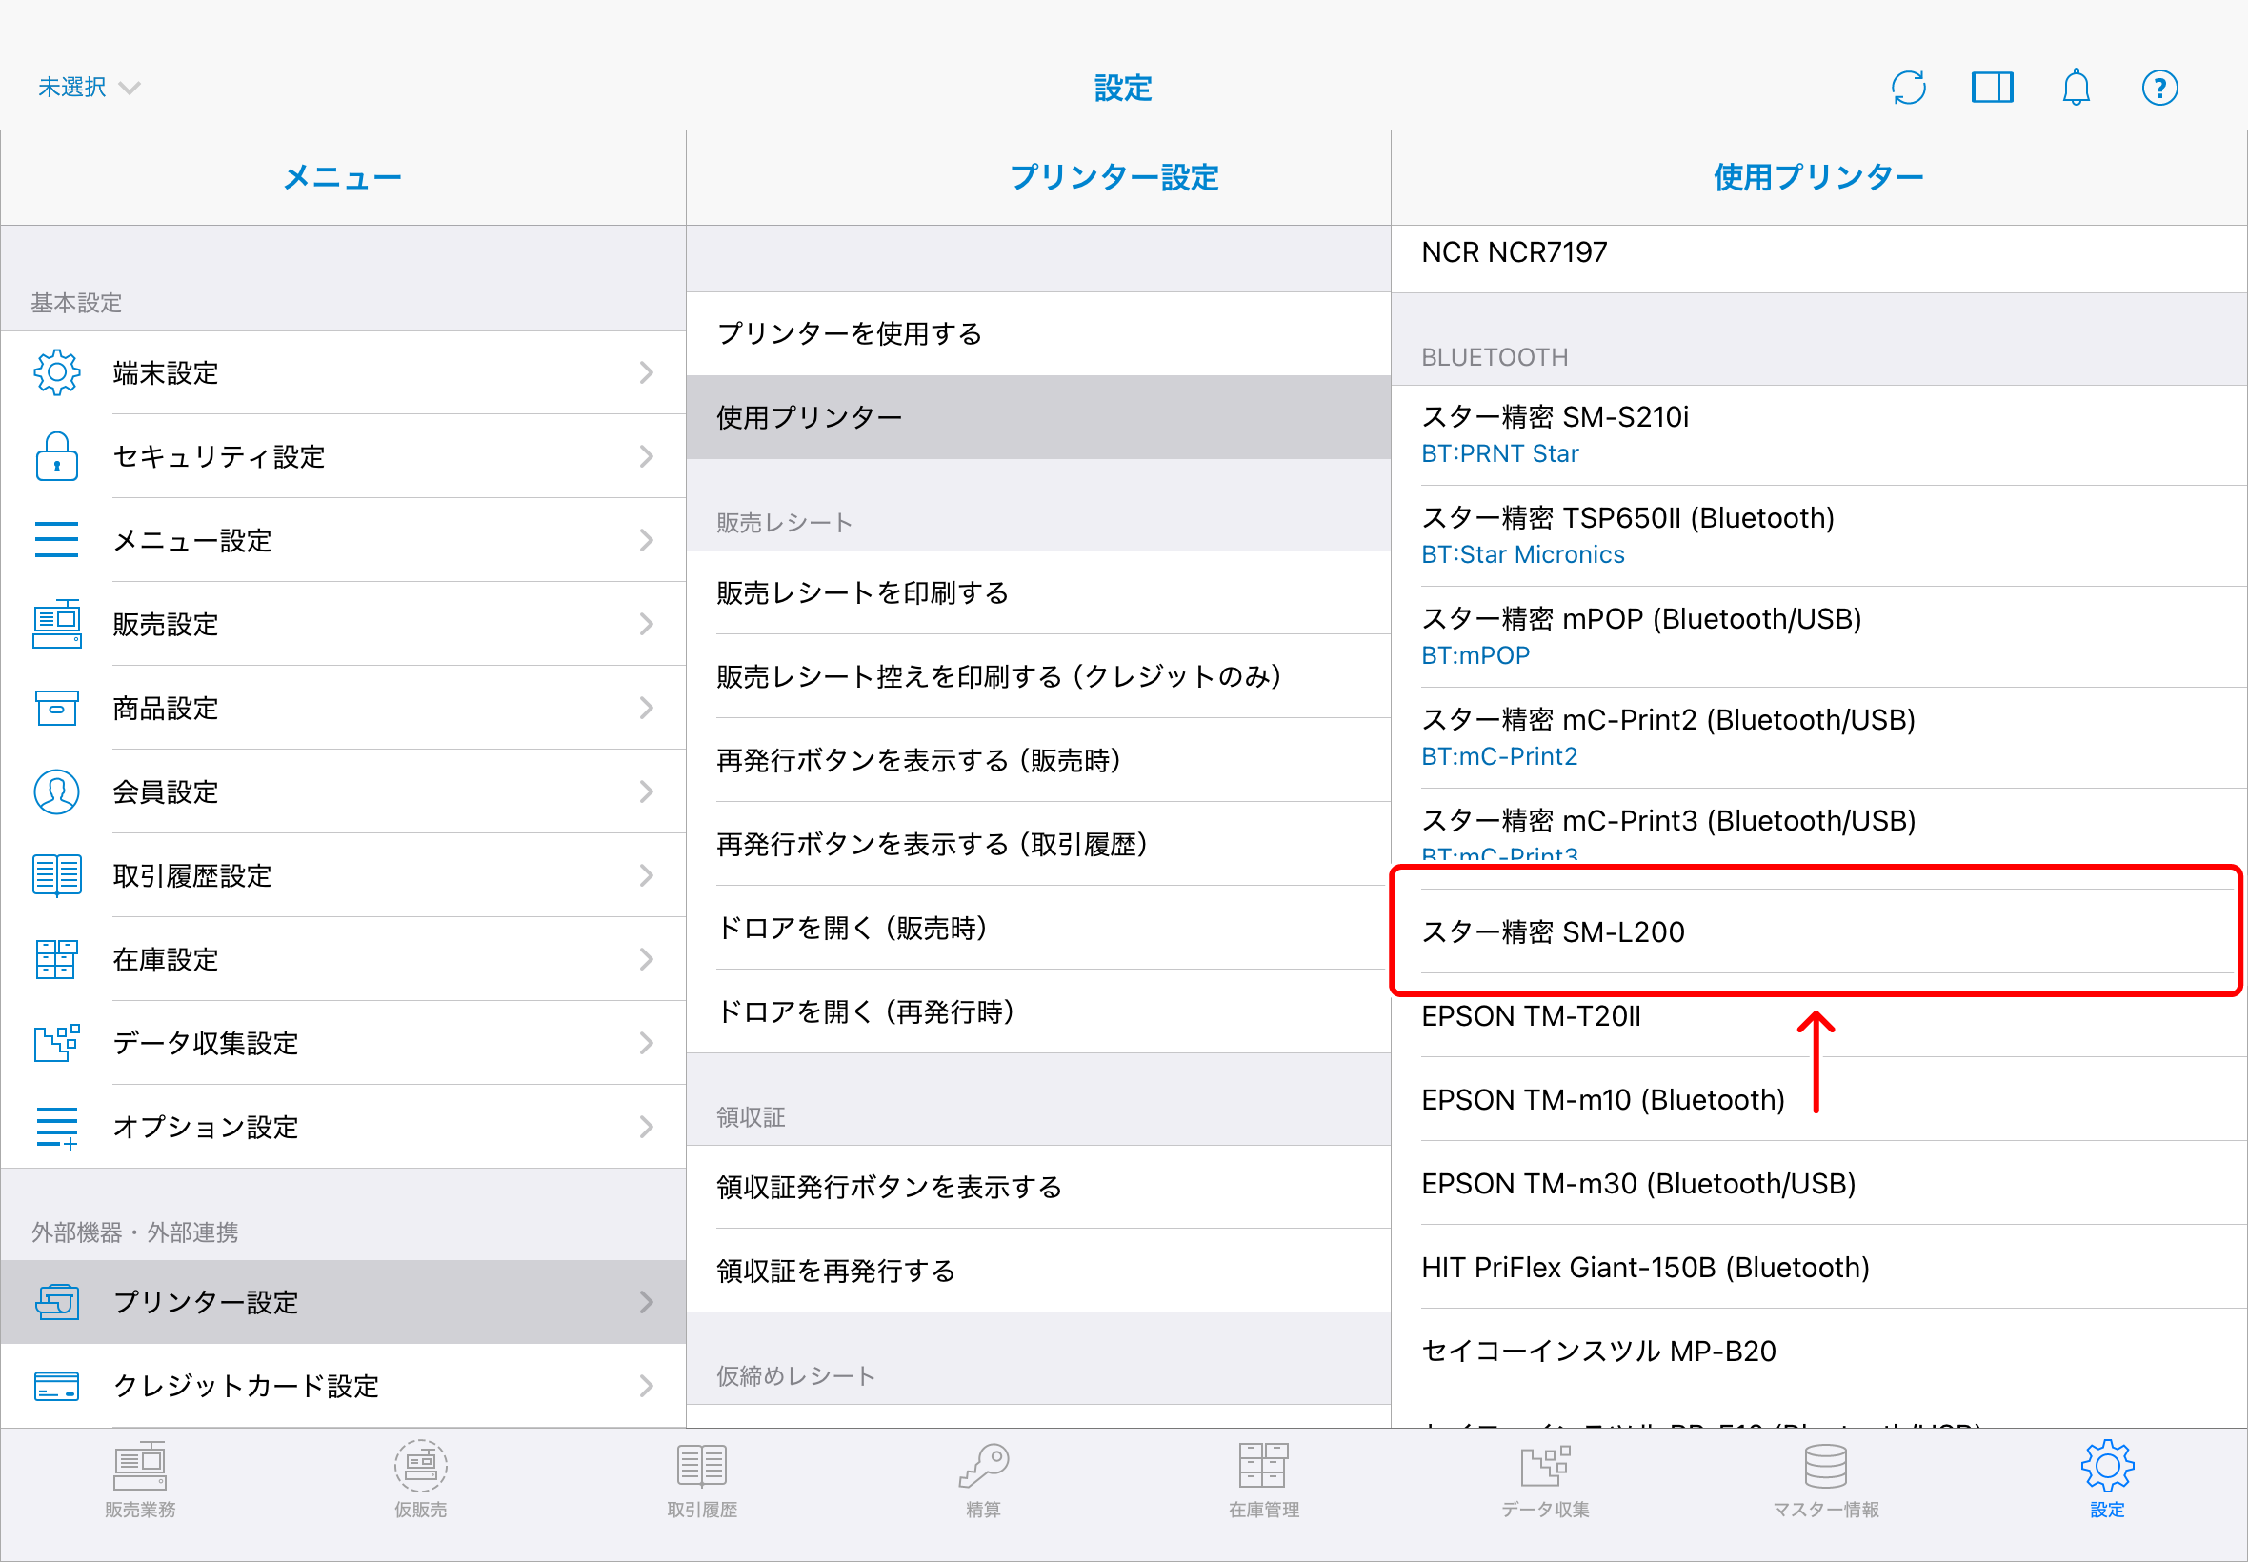Select the shelves icon beside 在庫設定

(x=57, y=959)
